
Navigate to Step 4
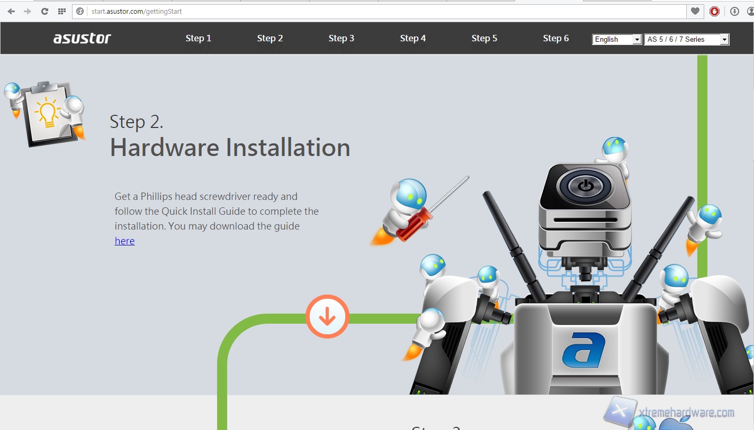413,38
